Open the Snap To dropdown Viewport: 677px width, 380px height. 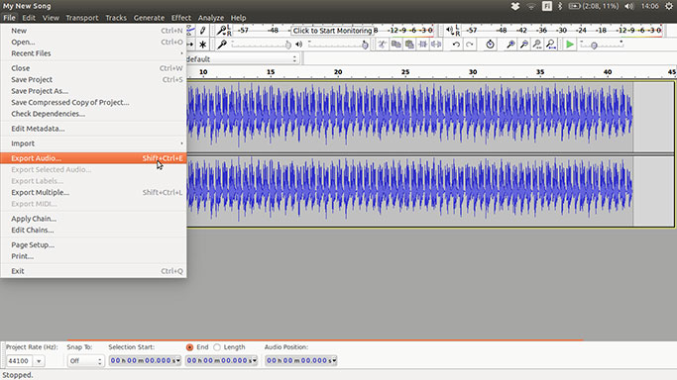tap(85, 361)
